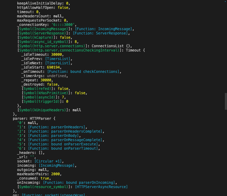Screen dimensions: 227x196
Task: Click the '_destroyed: false' line
Action: pyautogui.click(x=41, y=84)
